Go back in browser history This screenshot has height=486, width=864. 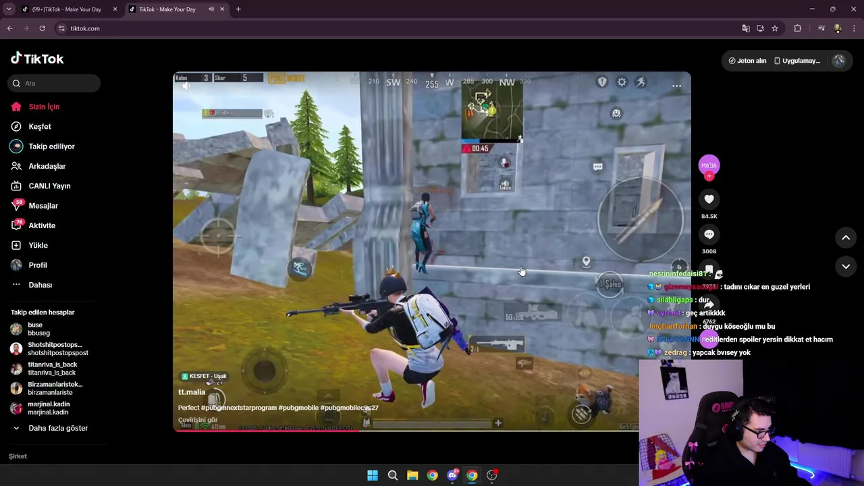click(9, 28)
